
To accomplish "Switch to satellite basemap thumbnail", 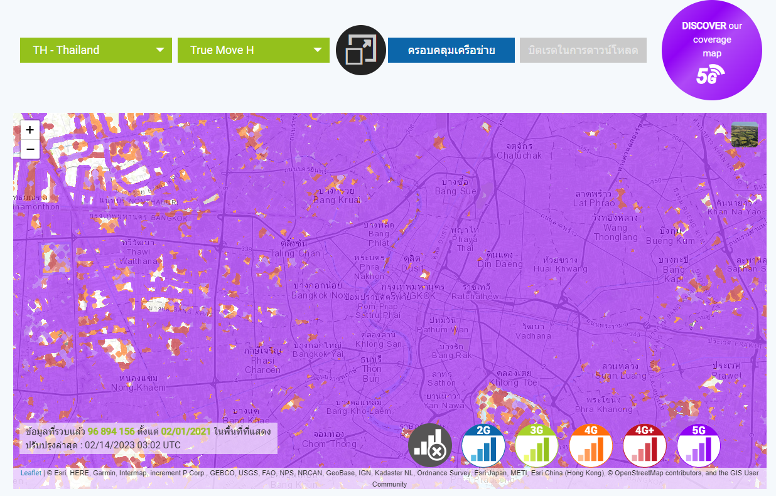I will 745,135.
